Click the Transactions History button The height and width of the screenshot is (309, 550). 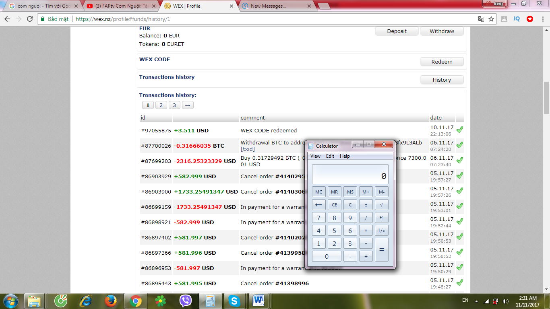pyautogui.click(x=442, y=80)
